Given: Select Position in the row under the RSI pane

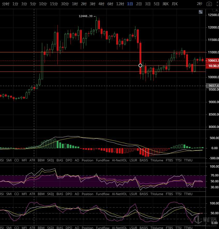Looking at the screenshot, I should (x=87, y=194).
